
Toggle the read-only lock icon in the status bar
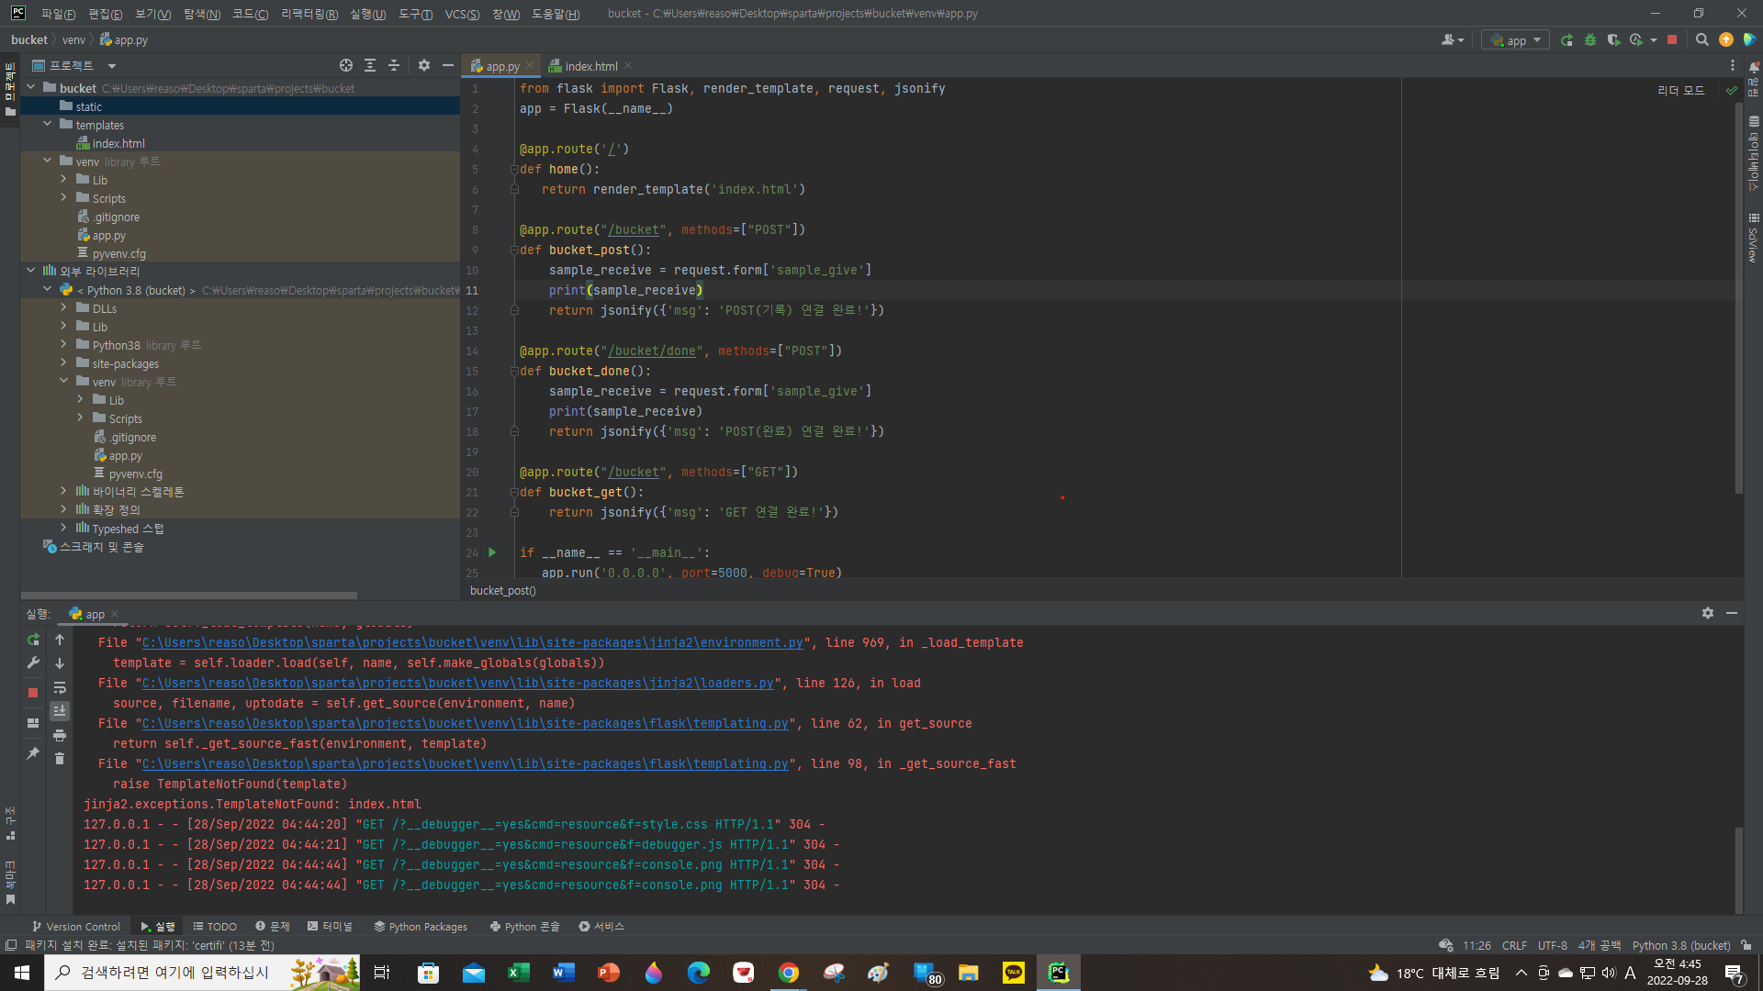point(1746,946)
